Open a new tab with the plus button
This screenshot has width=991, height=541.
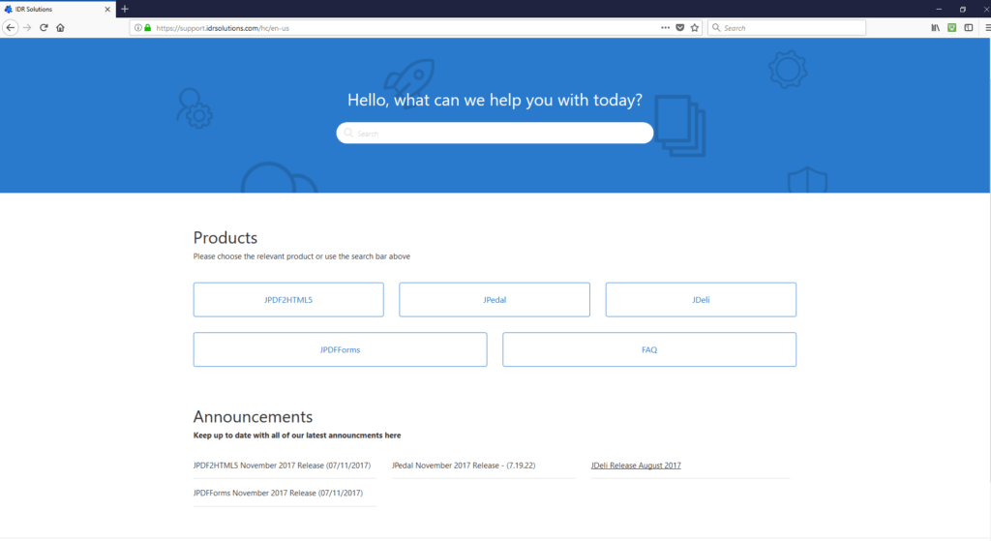(125, 9)
